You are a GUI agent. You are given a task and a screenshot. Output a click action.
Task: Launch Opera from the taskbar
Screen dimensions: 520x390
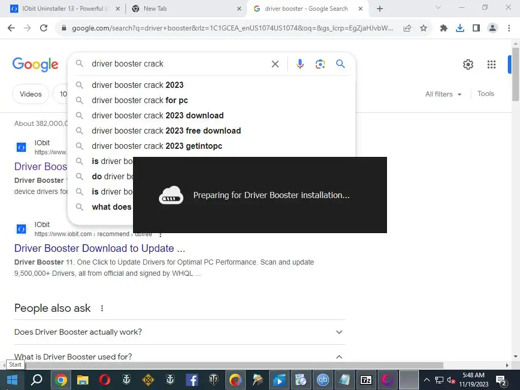tap(105, 380)
